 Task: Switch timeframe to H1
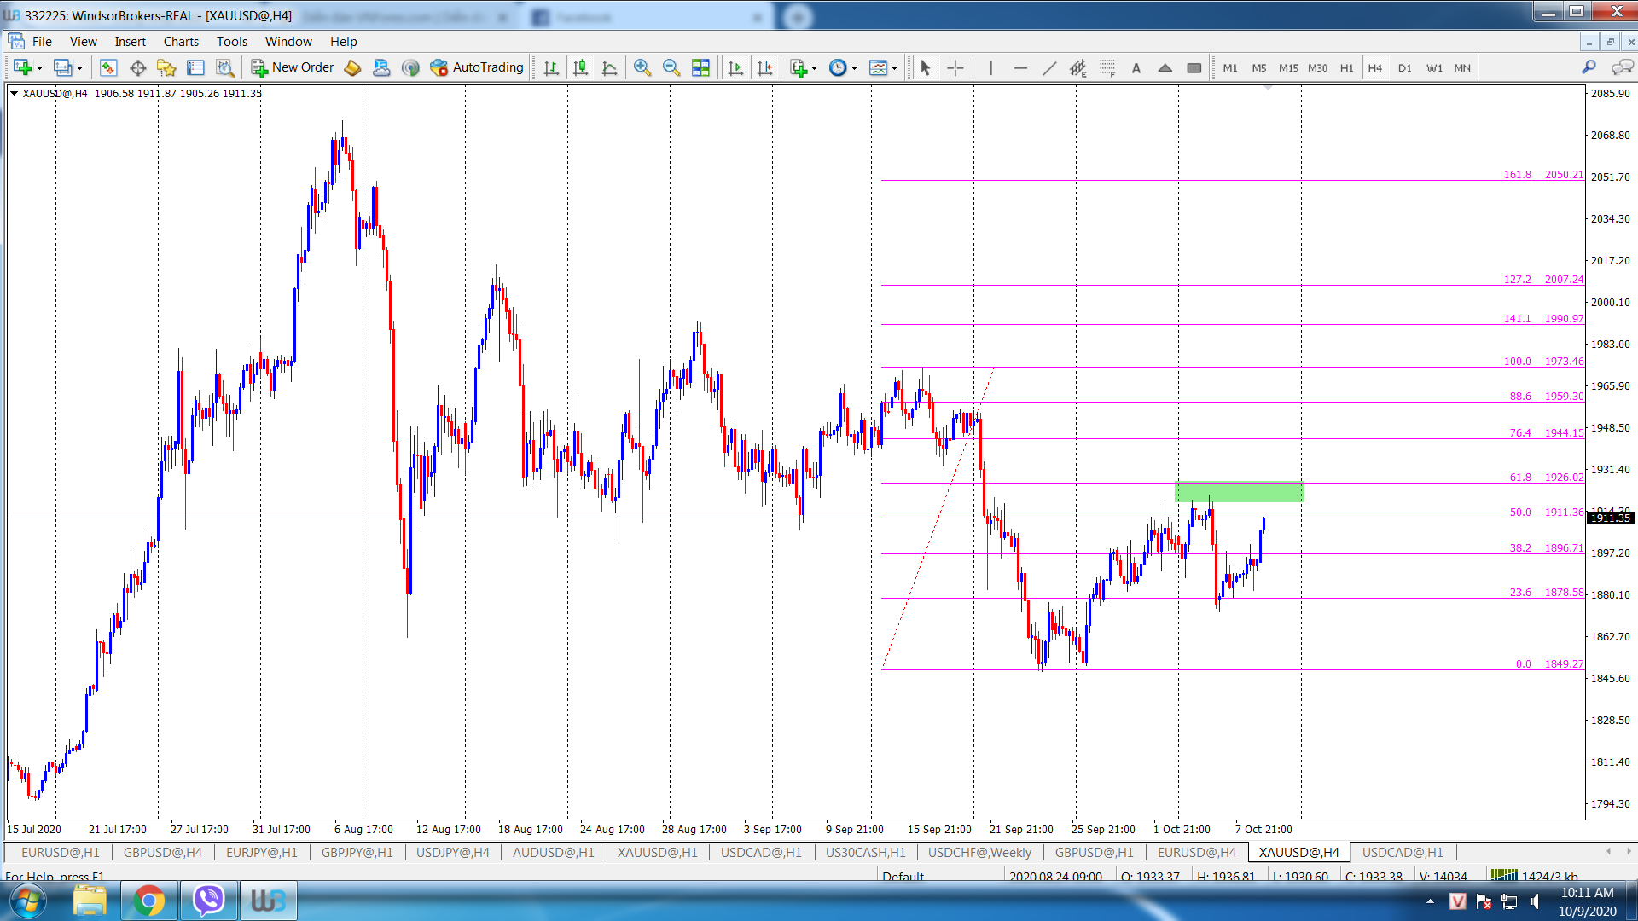point(1346,67)
